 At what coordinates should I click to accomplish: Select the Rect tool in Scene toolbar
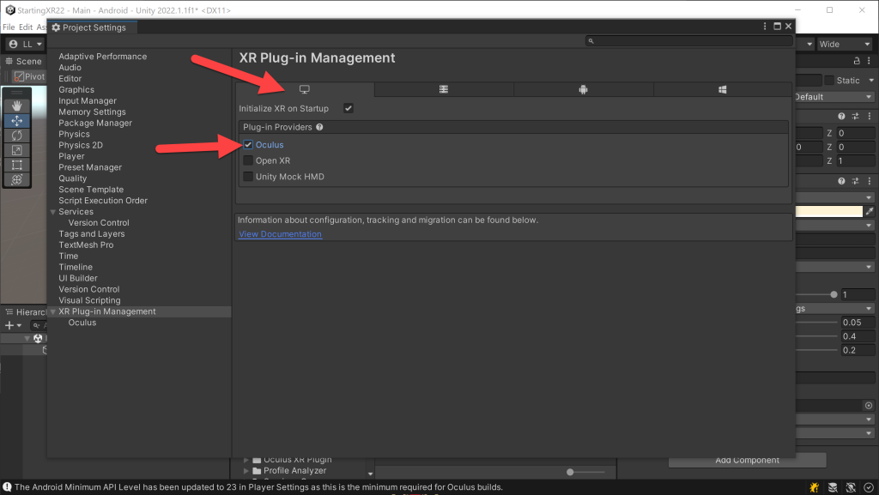(17, 165)
